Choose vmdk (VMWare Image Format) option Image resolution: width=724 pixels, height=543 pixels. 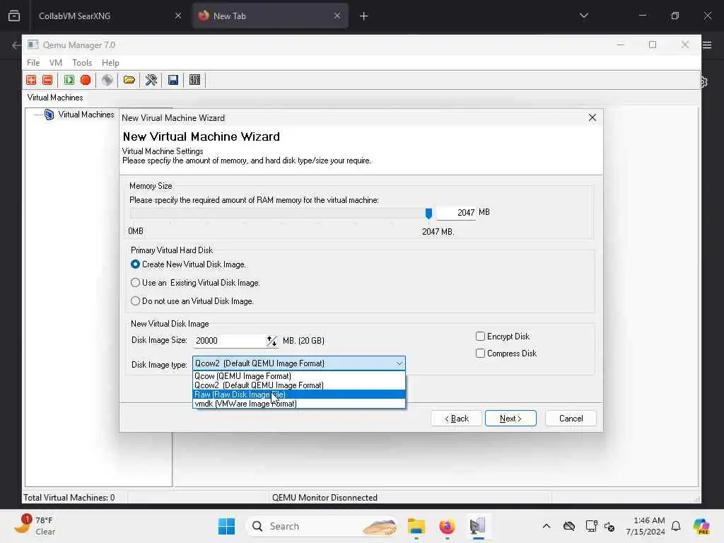pyautogui.click(x=299, y=404)
